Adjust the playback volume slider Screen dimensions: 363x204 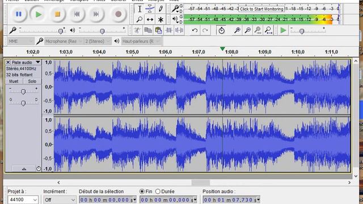pyautogui.click(x=102, y=31)
